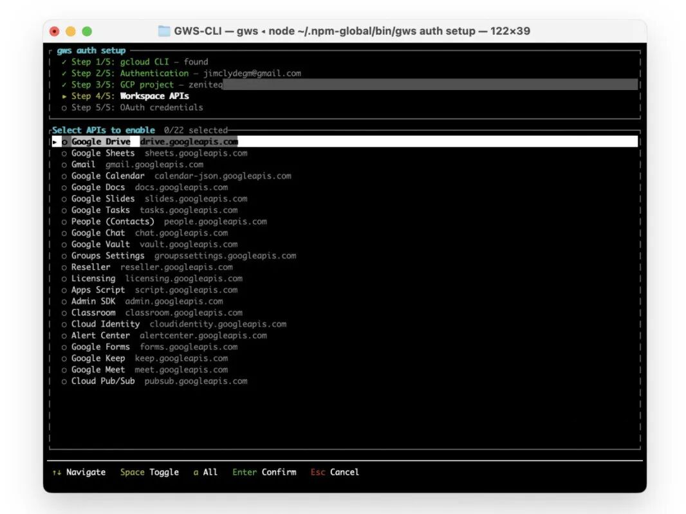
Task: Click the Navigate arrows hint
Action: [79, 472]
